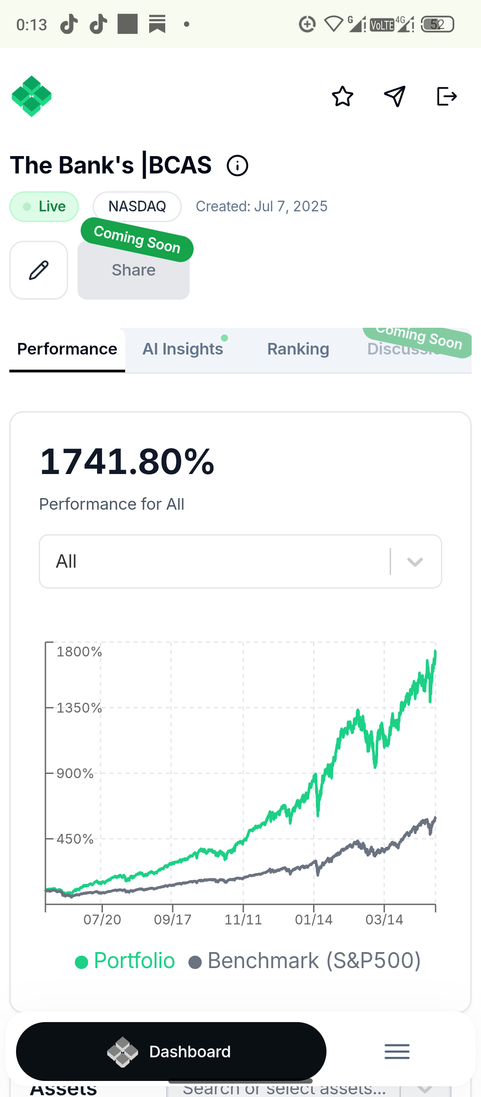
Task: Tap the data saver status icon
Action: (x=307, y=24)
